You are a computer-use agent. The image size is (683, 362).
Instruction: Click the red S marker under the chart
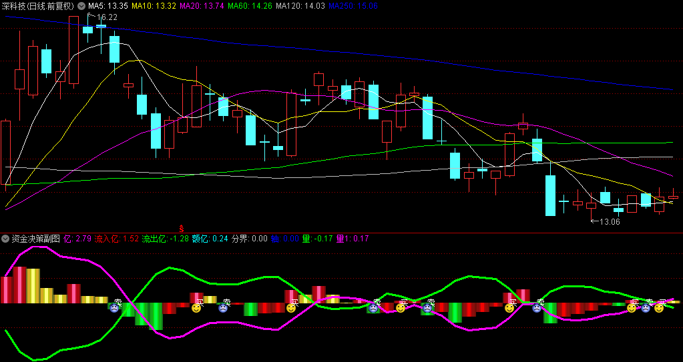pos(181,229)
